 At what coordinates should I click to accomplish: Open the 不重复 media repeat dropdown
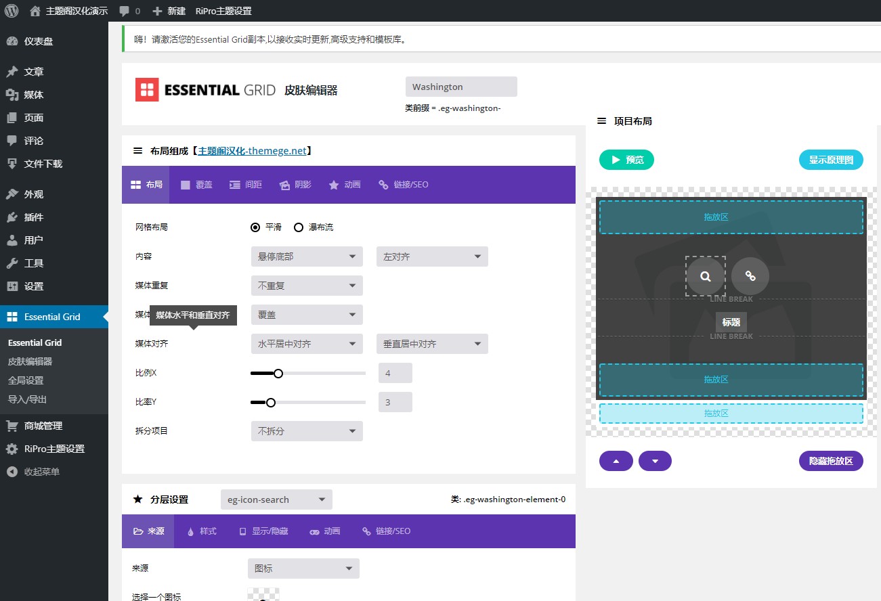tap(307, 286)
